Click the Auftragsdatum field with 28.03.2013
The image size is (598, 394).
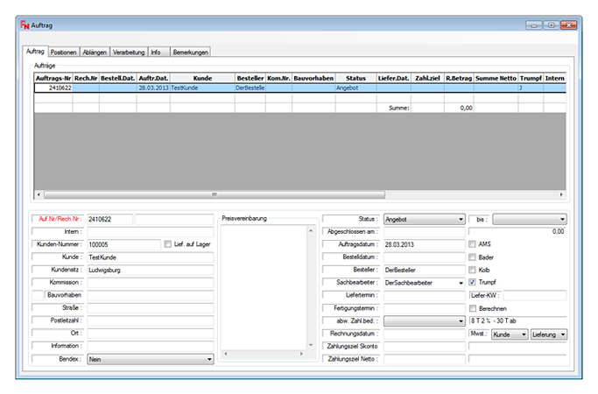(424, 244)
